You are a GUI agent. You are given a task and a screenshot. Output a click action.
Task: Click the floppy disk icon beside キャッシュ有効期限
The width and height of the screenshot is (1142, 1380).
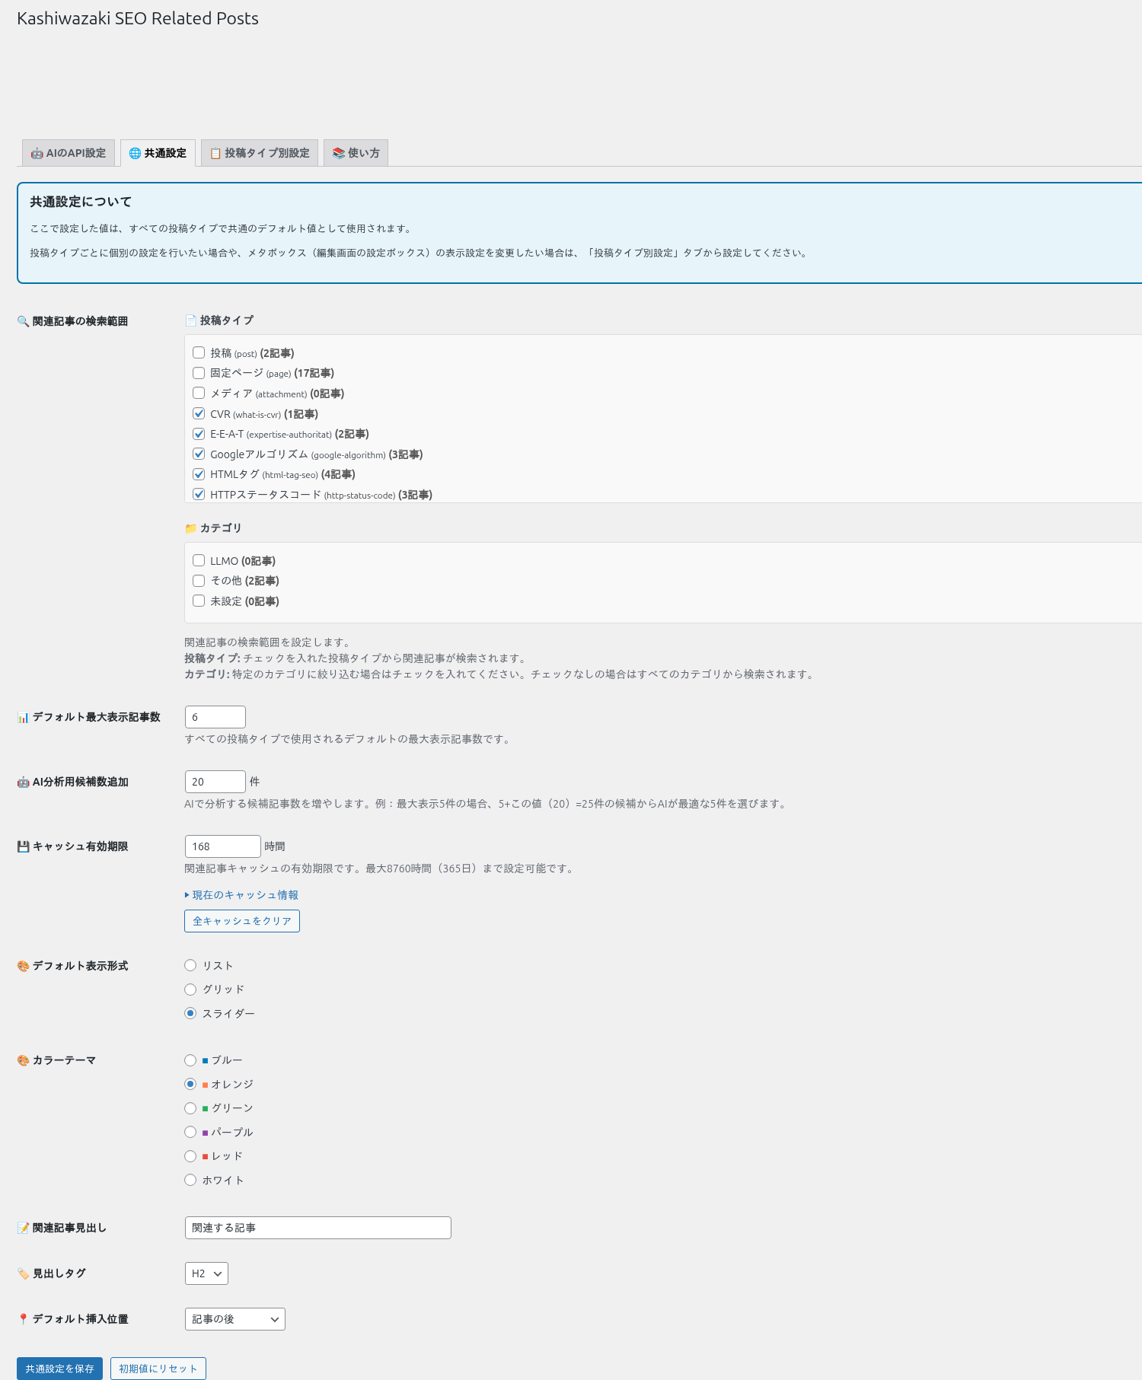23,847
